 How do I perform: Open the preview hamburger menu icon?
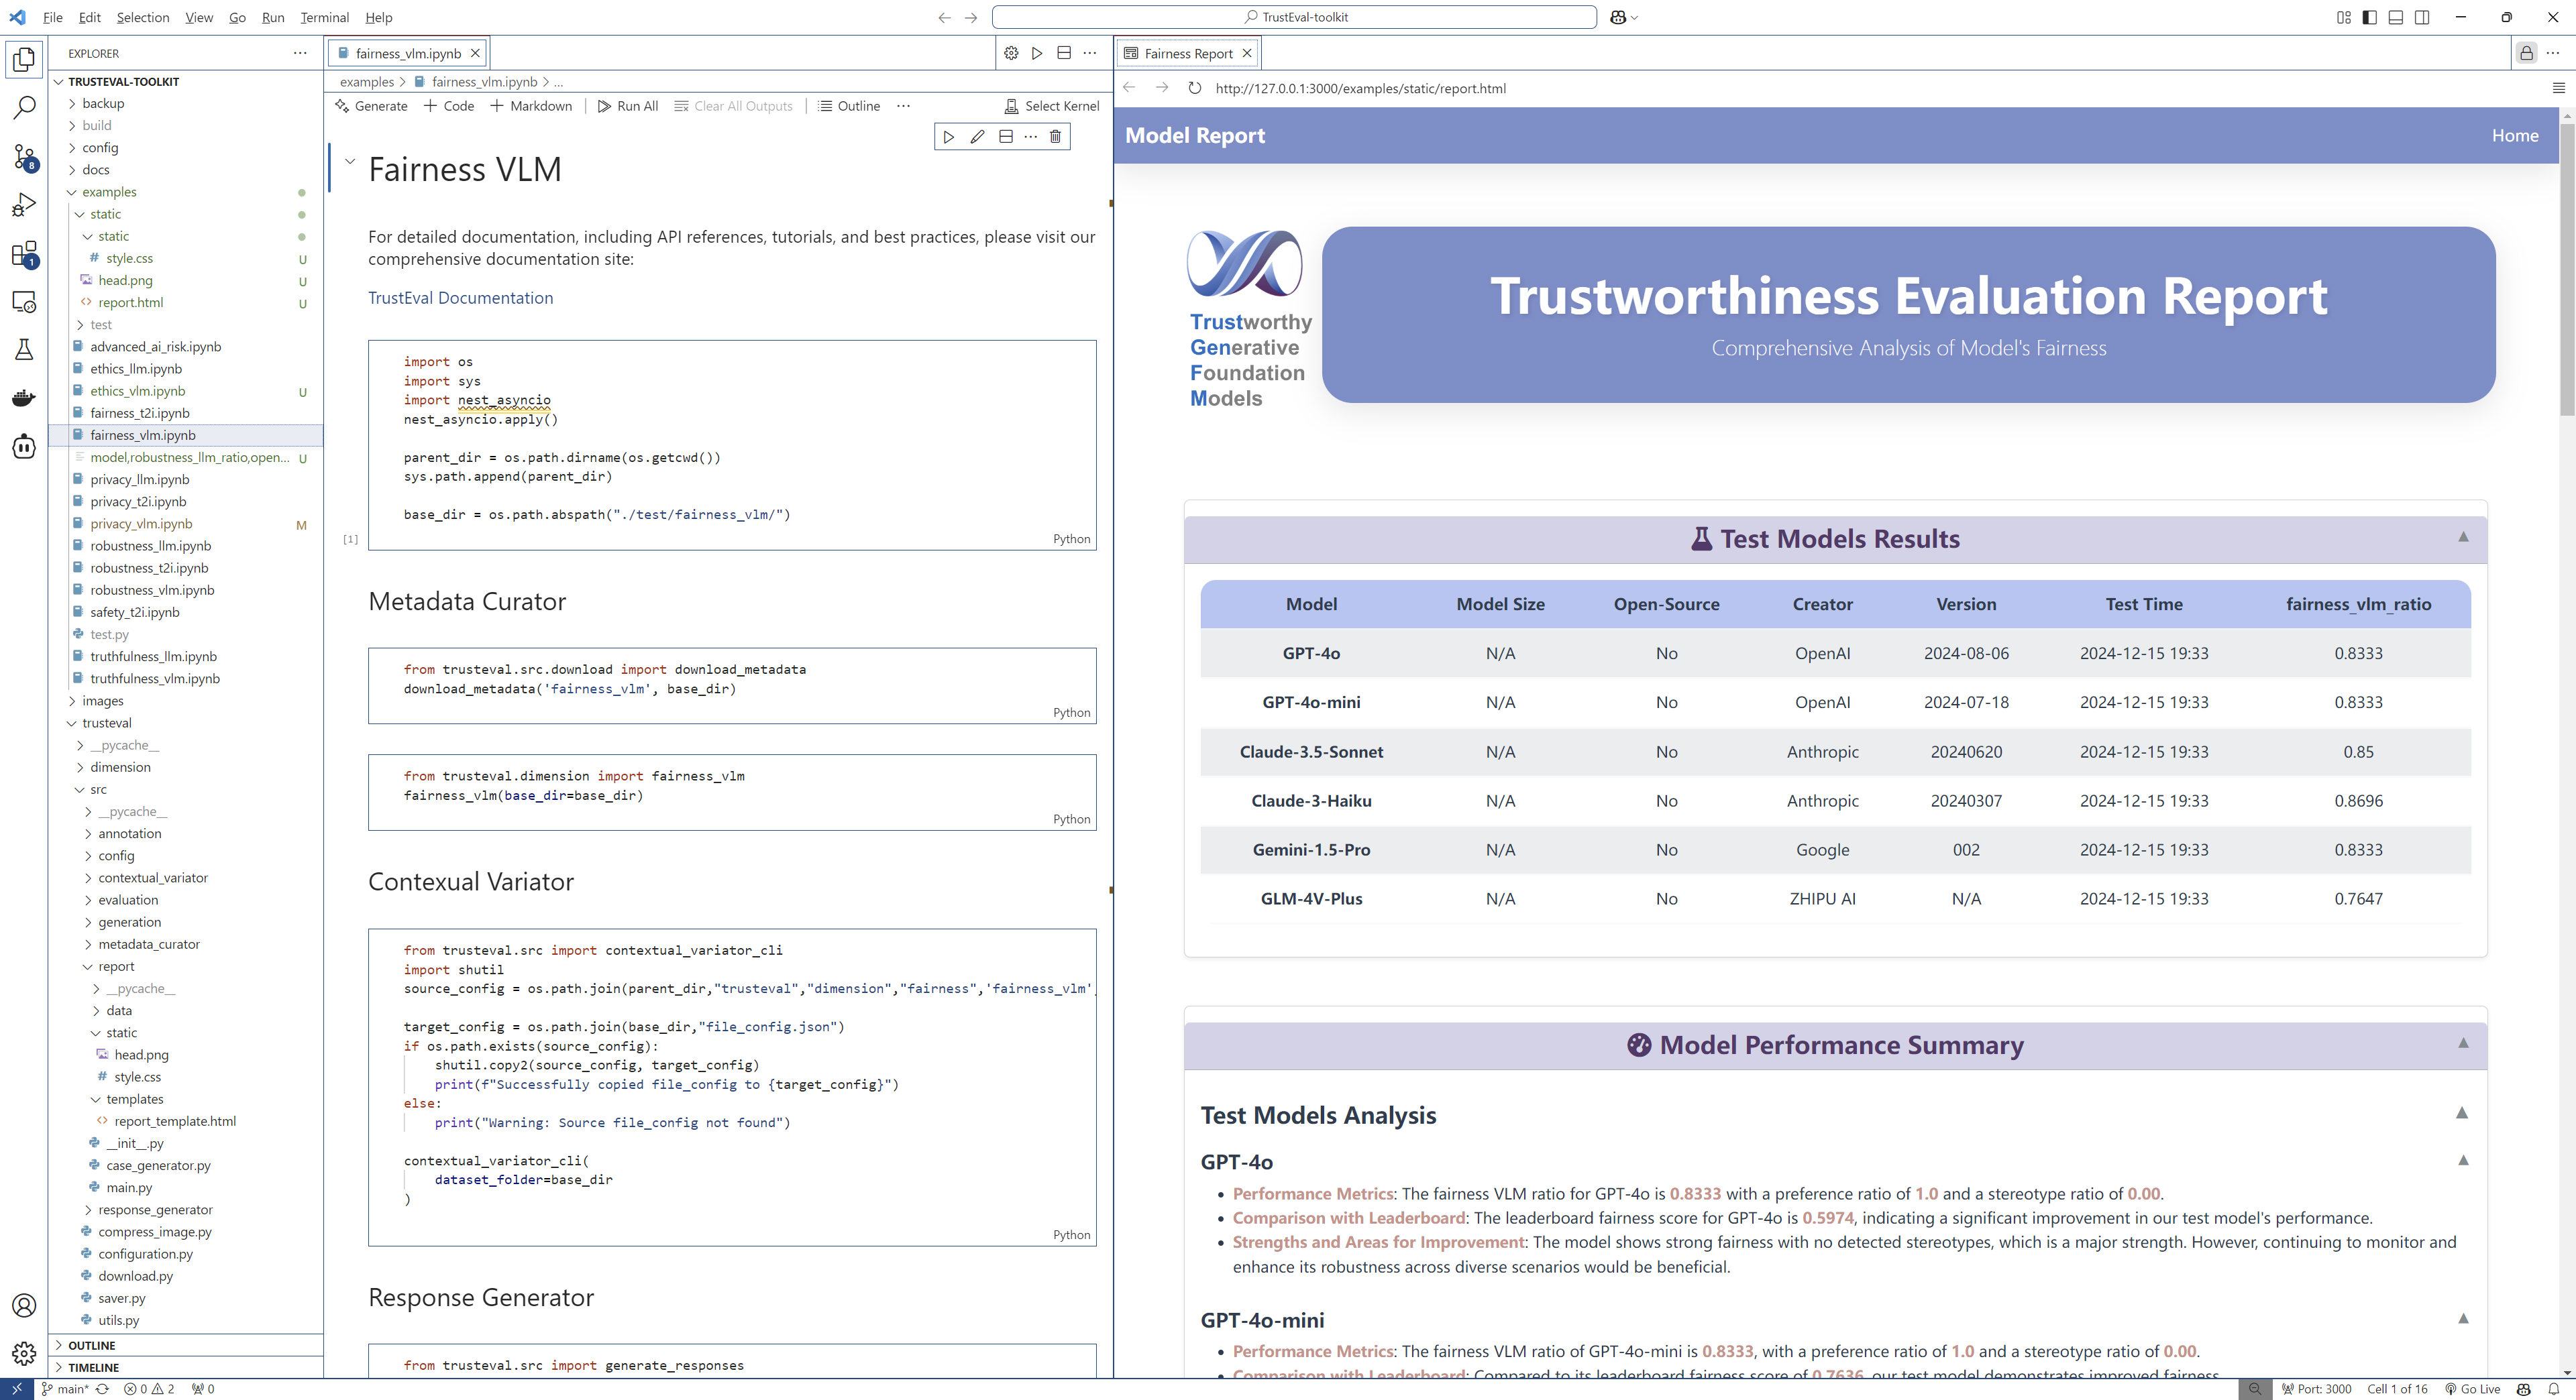pos(2559,88)
